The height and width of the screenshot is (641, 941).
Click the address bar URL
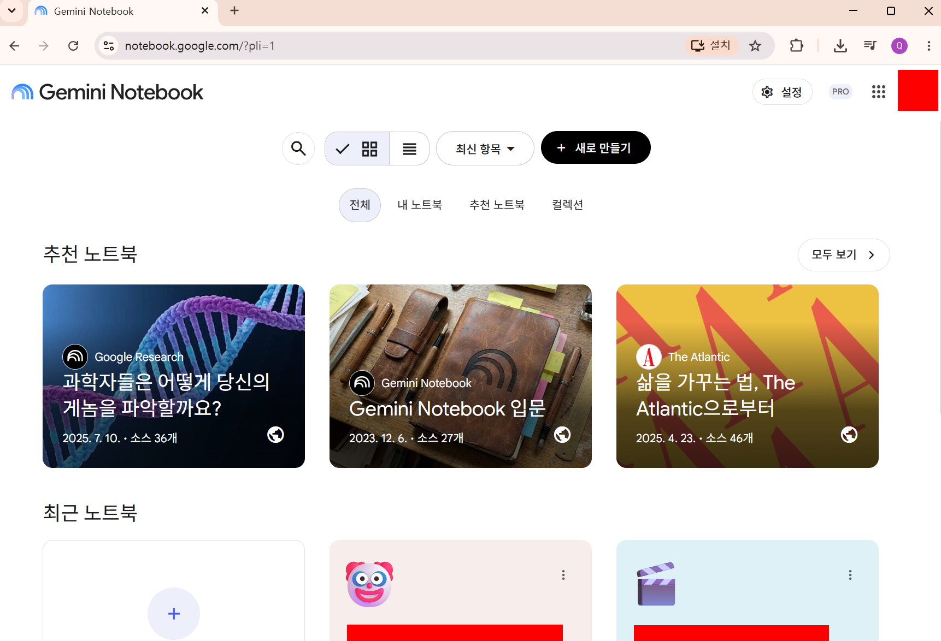point(199,46)
